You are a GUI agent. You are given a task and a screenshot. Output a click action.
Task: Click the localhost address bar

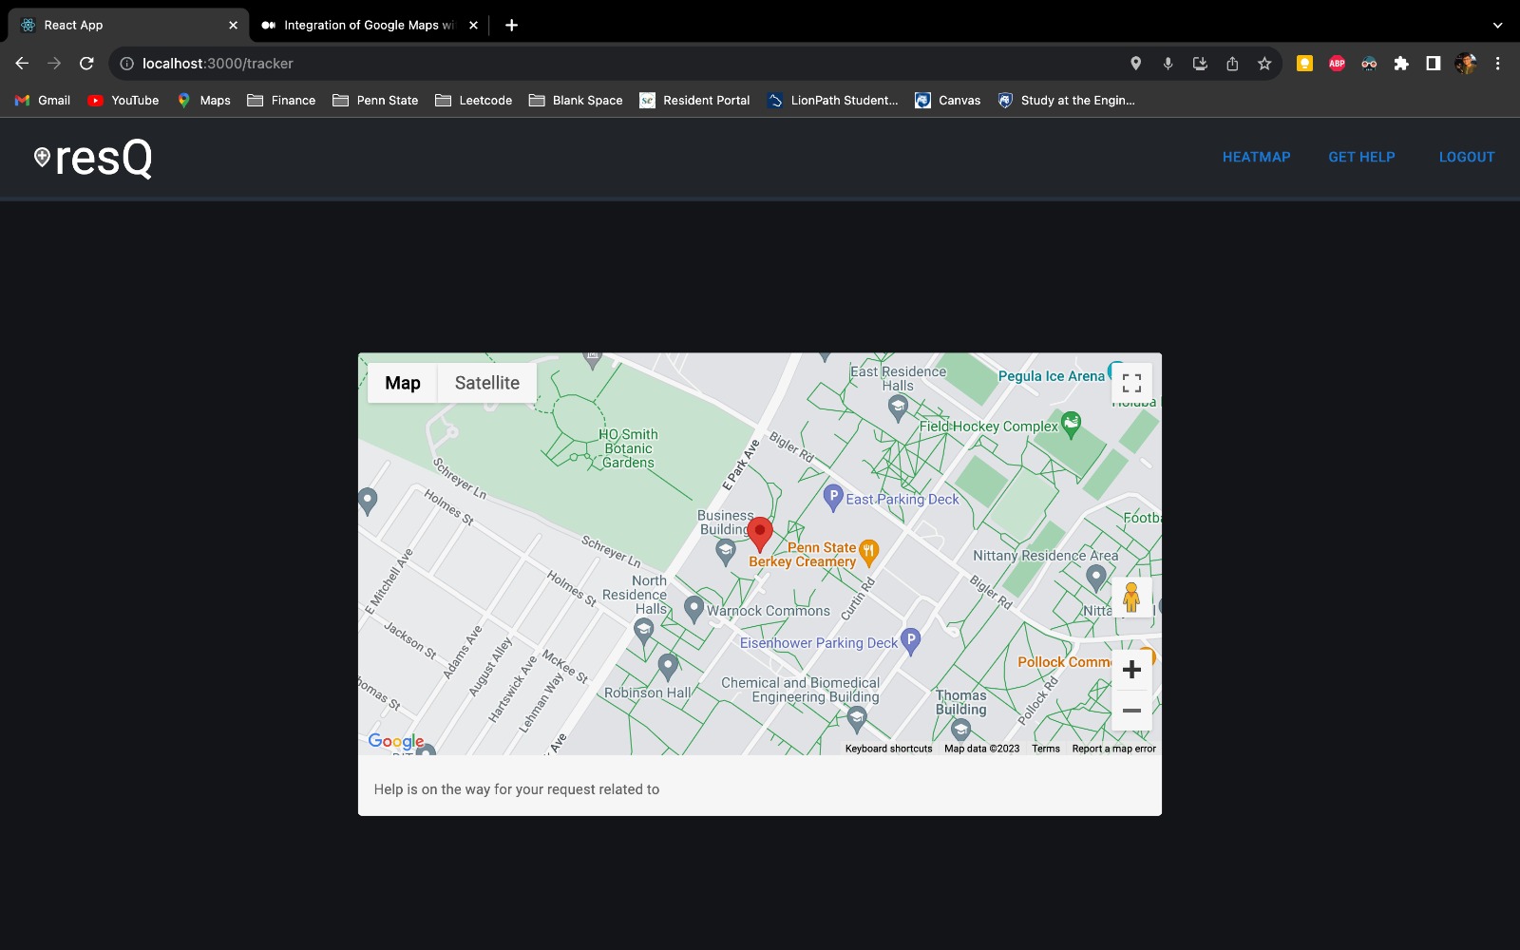[627, 64]
